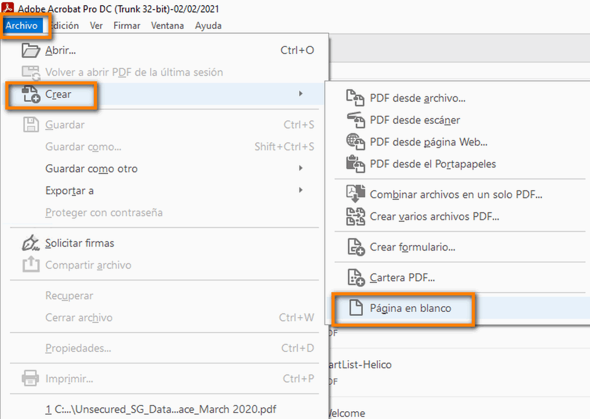The width and height of the screenshot is (590, 419).
Task: Click the 'Solicitar firmas' pen icon
Action: 31,242
